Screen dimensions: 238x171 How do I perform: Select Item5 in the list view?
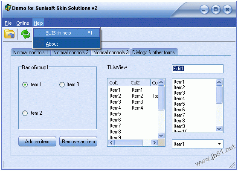coord(115,114)
